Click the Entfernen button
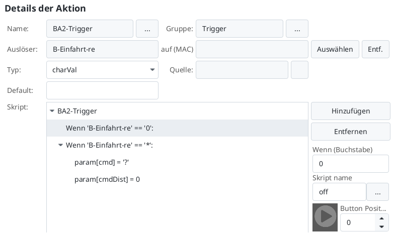The height and width of the screenshot is (236, 394). tap(350, 132)
